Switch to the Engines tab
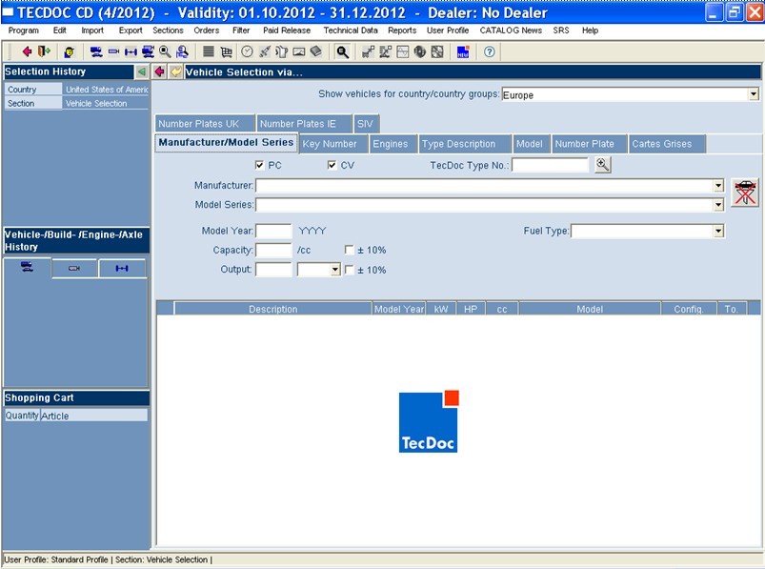 pyautogui.click(x=393, y=144)
